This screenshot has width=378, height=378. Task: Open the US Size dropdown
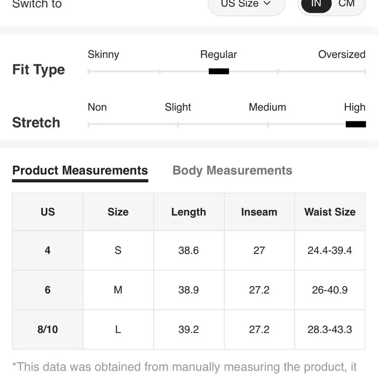[x=246, y=5]
